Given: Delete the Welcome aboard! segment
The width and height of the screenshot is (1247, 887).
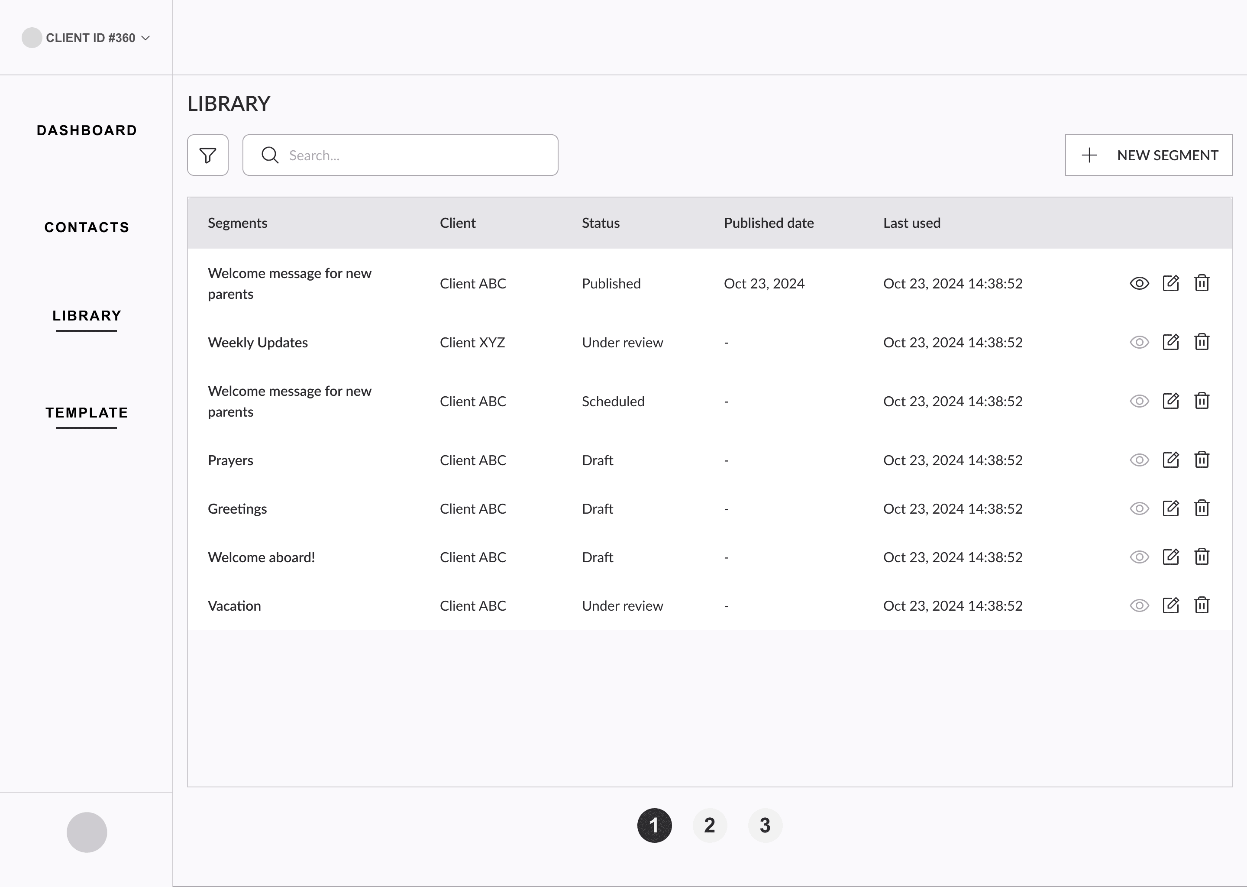Looking at the screenshot, I should click(x=1202, y=557).
